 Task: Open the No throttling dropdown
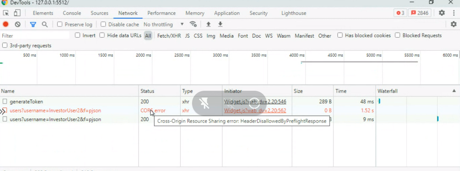coord(163,24)
